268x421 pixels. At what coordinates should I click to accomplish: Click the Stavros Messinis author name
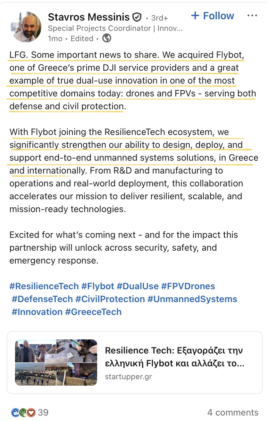(89, 17)
